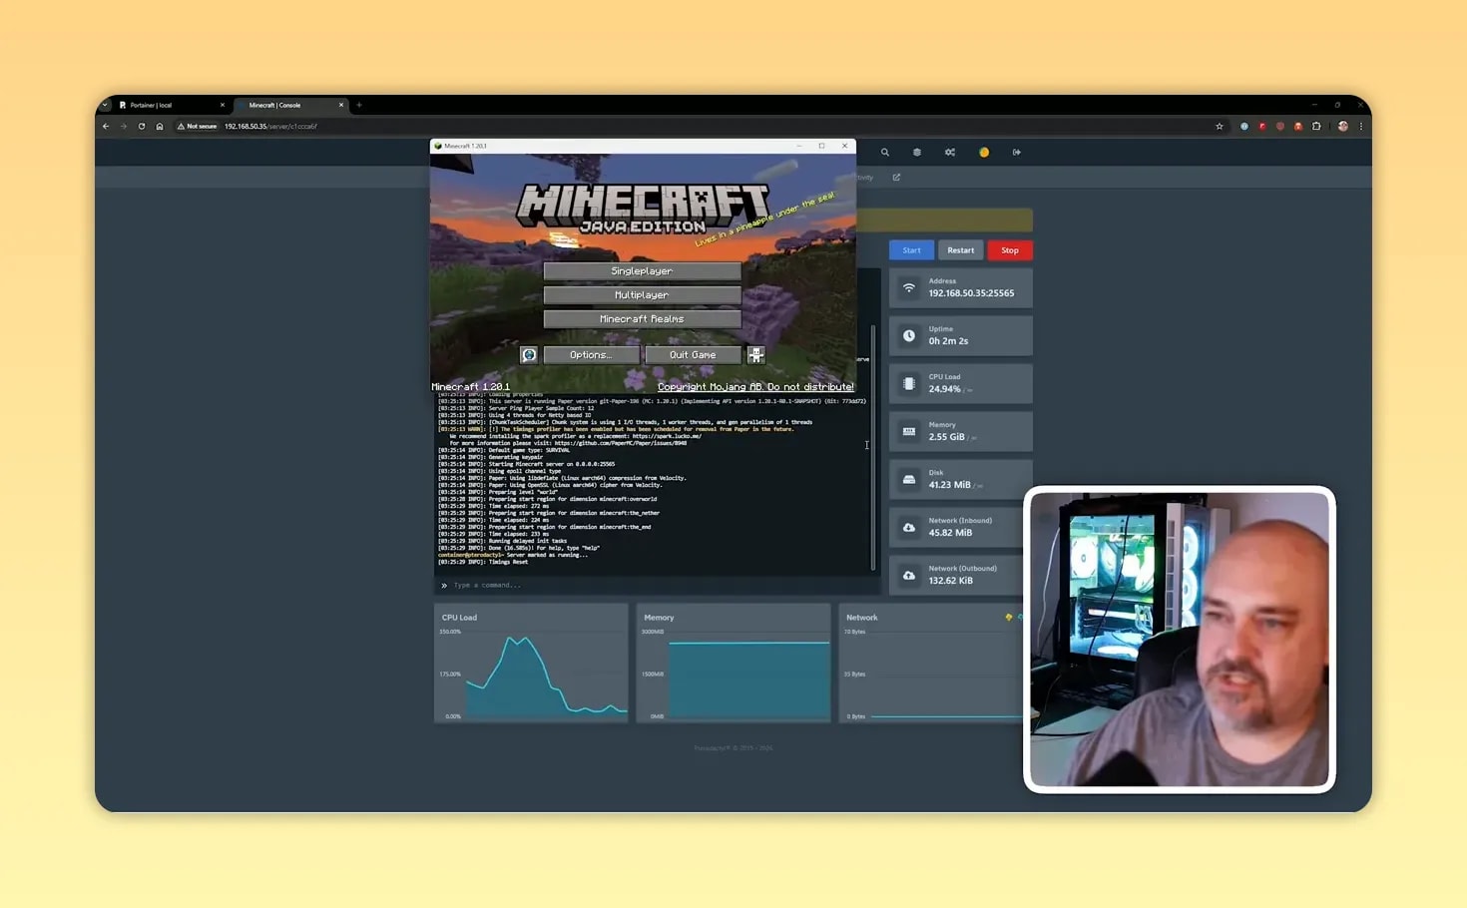Open the browser three-dot menu

pos(1360,127)
